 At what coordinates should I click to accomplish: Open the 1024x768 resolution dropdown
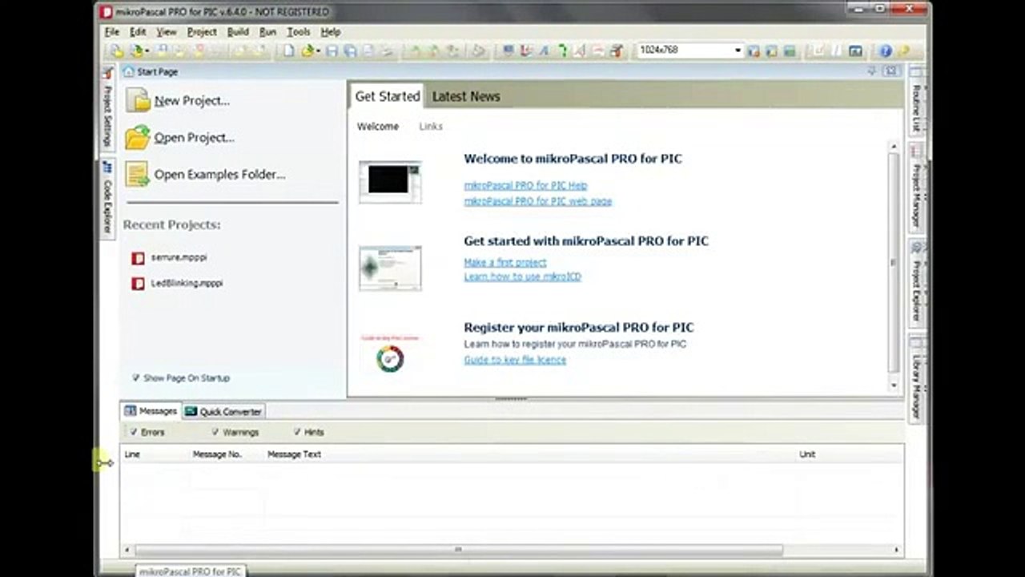738,50
